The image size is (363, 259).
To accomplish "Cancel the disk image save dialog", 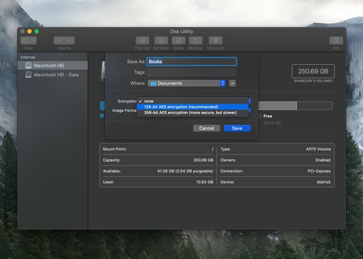I will tap(206, 128).
